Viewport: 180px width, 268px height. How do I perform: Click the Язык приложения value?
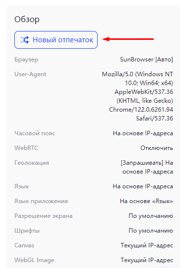coord(146,201)
